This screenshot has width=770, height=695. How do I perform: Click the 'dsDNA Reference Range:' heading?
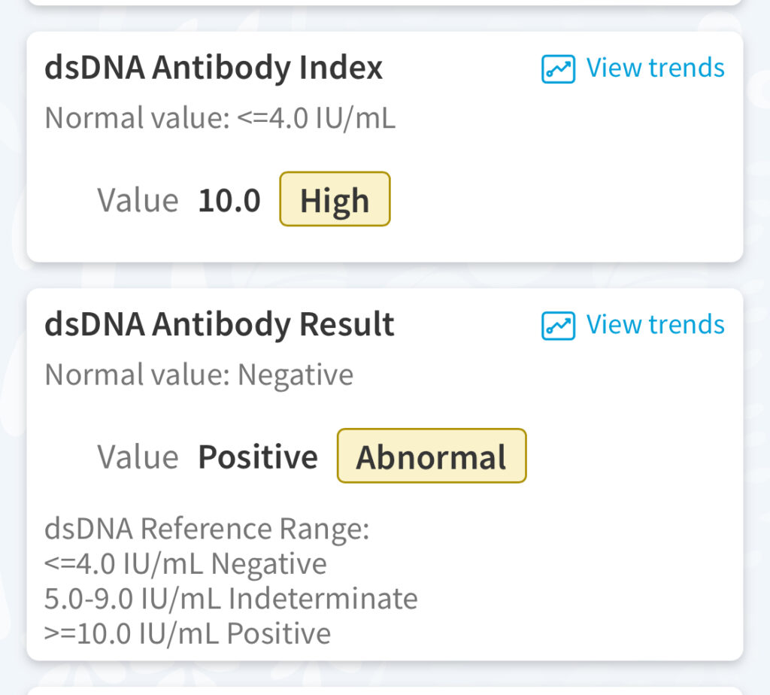click(x=208, y=530)
